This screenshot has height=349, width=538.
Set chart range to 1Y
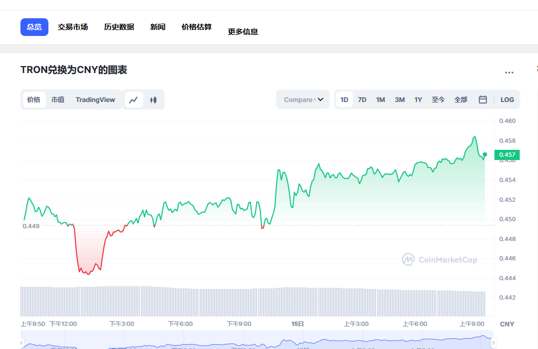tap(418, 100)
